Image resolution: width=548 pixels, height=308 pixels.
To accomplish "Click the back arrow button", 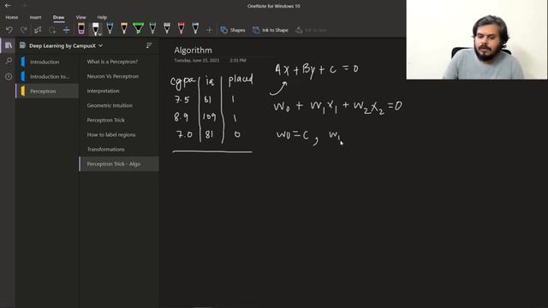I will click(8, 6).
